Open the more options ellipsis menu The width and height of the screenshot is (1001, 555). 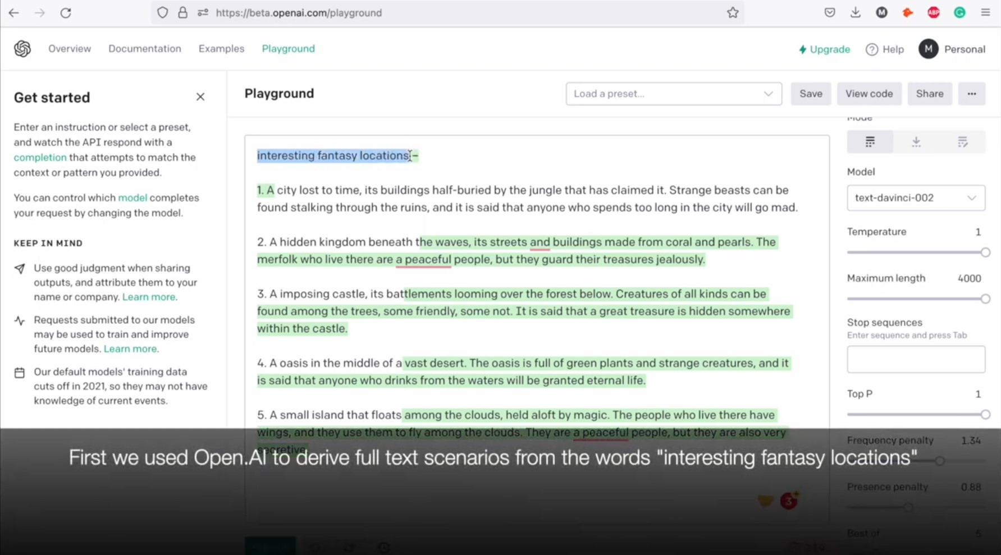tap(972, 94)
